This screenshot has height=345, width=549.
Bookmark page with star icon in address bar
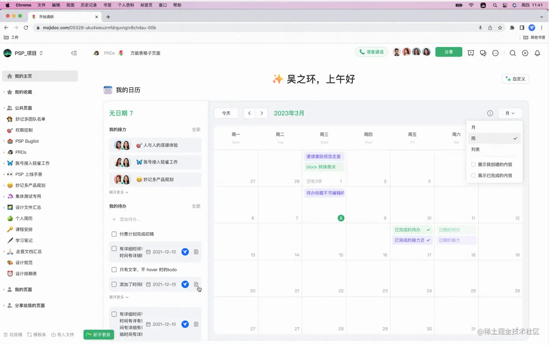(x=500, y=28)
